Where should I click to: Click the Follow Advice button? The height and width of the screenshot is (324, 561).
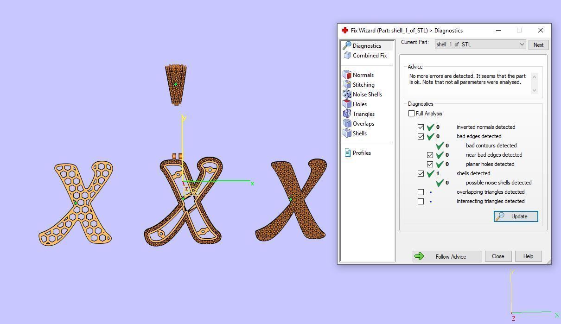pos(447,256)
